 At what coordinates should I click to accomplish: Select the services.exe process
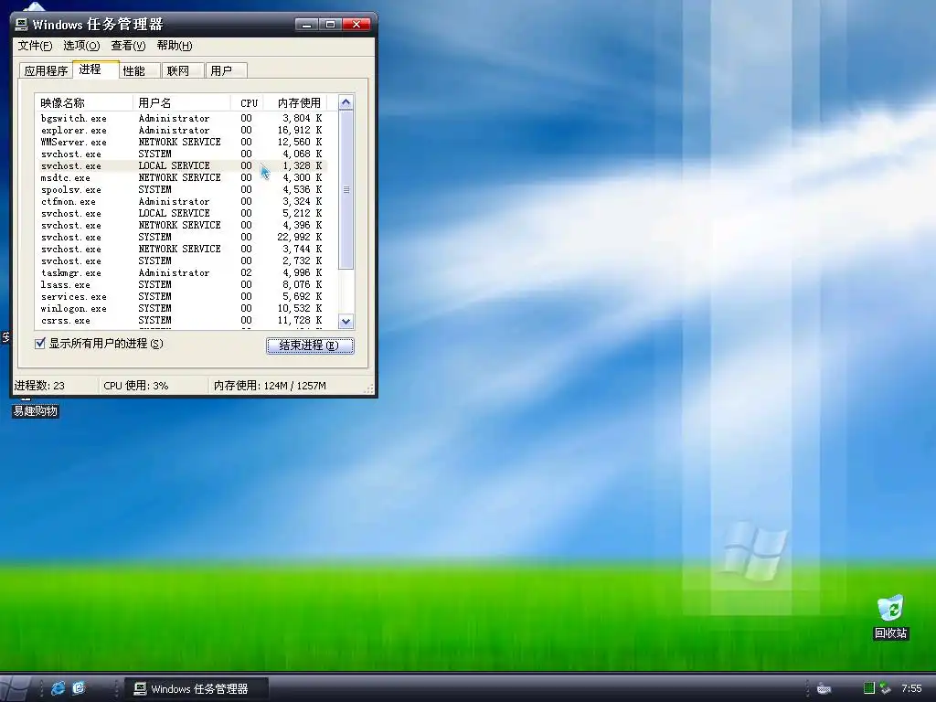(182, 297)
